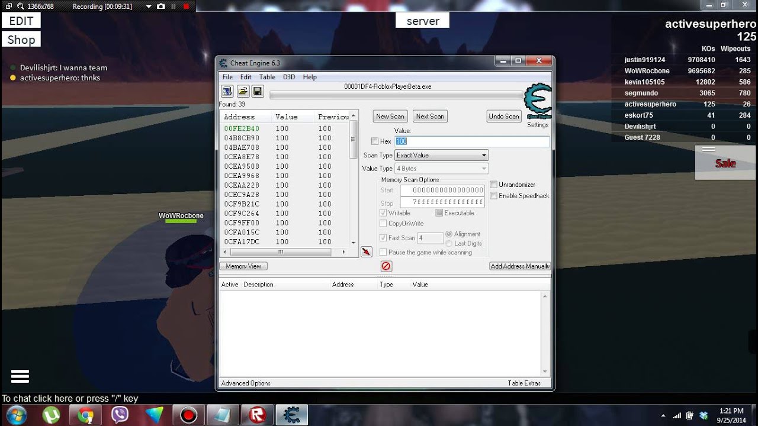Open the D3D menu
758x426 pixels.
tap(289, 77)
